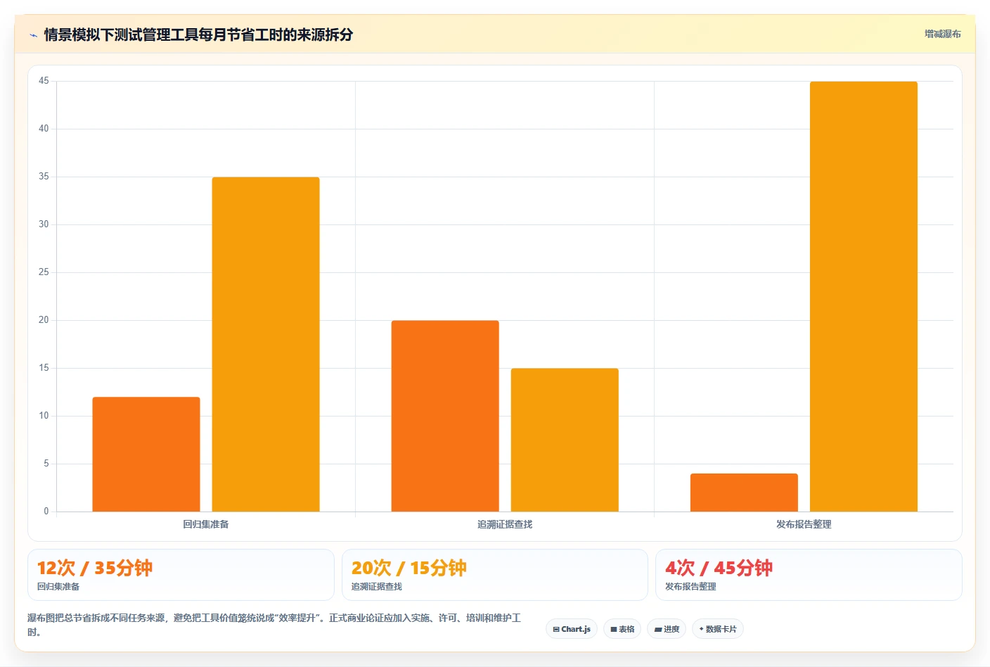Click the 进度 chip

click(667, 629)
